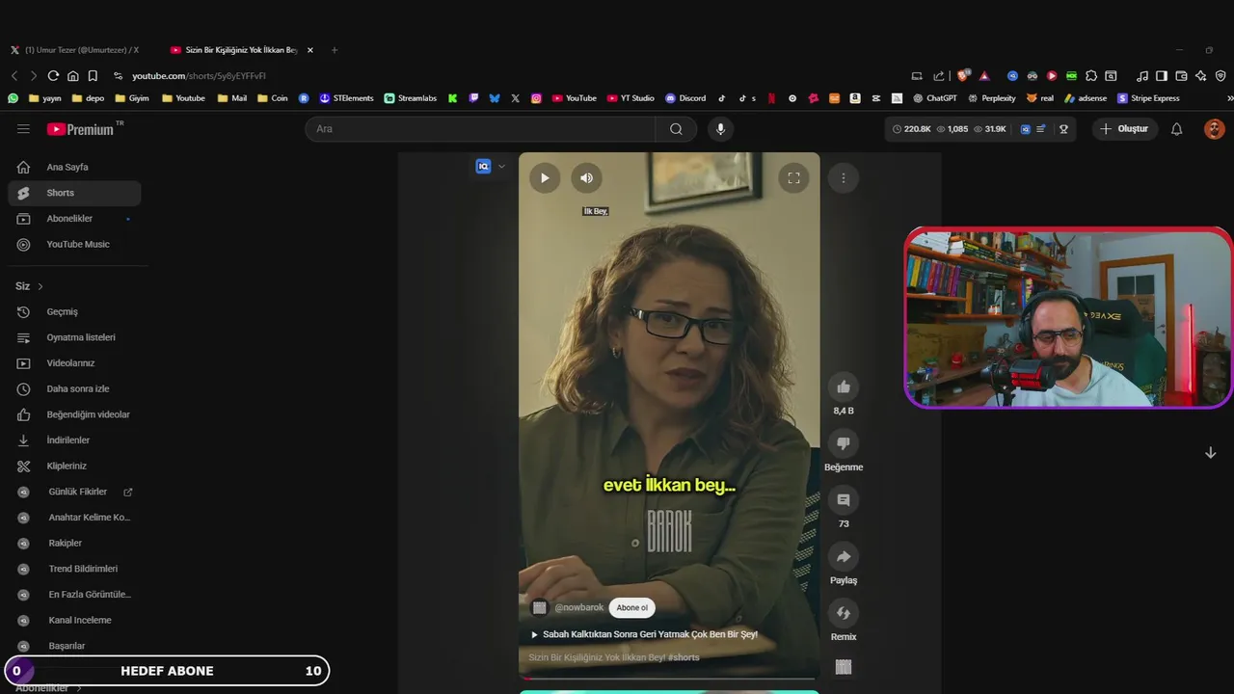Image resolution: width=1234 pixels, height=694 pixels.
Task: Open the Coin bookmarks folder
Action: 273,98
